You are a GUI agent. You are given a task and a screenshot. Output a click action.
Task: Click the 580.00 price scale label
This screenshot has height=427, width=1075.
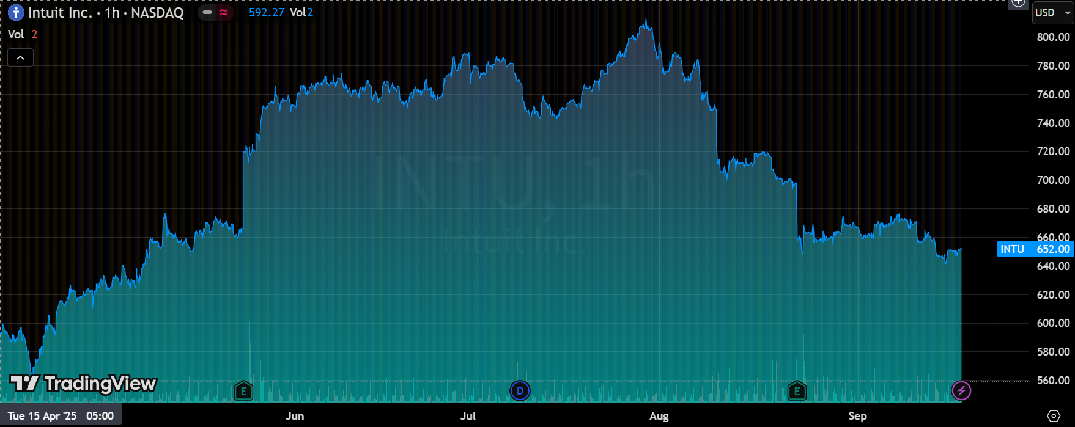click(1053, 352)
